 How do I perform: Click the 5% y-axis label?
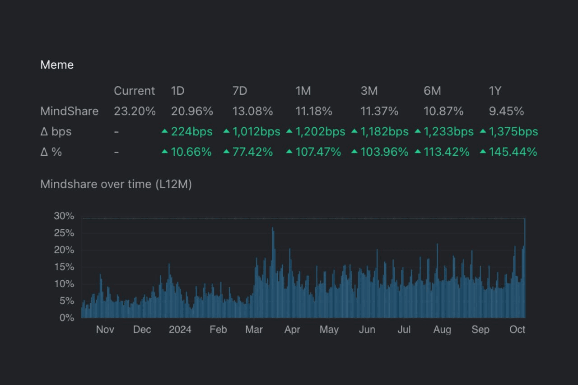pos(67,301)
